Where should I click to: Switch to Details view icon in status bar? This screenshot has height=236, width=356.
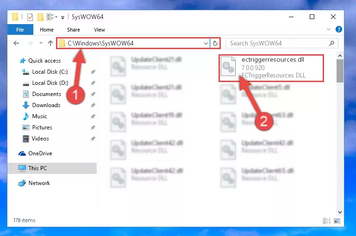[327, 221]
